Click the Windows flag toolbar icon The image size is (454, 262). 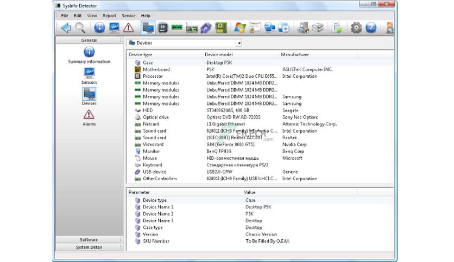(240, 28)
